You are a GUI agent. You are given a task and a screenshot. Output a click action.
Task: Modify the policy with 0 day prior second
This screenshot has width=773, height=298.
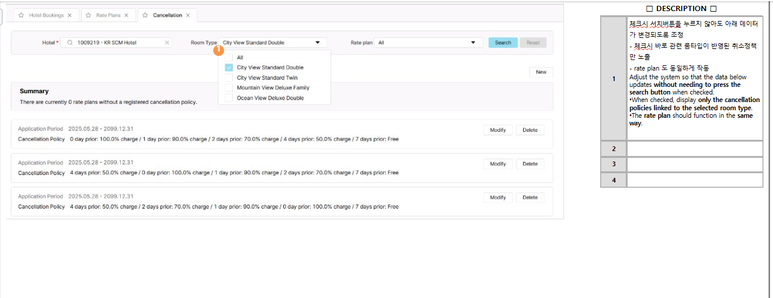[498, 164]
